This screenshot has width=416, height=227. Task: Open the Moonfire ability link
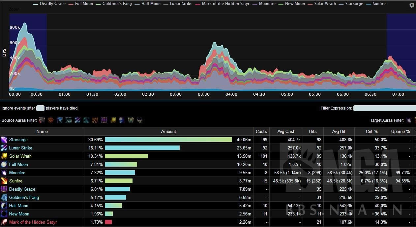point(17,173)
